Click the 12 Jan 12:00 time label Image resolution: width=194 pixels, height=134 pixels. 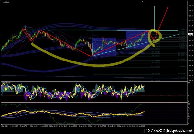[63, 126]
